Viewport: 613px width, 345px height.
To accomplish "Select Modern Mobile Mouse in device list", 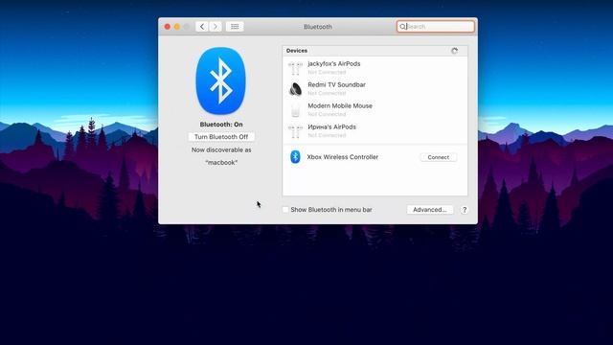I will click(x=375, y=110).
